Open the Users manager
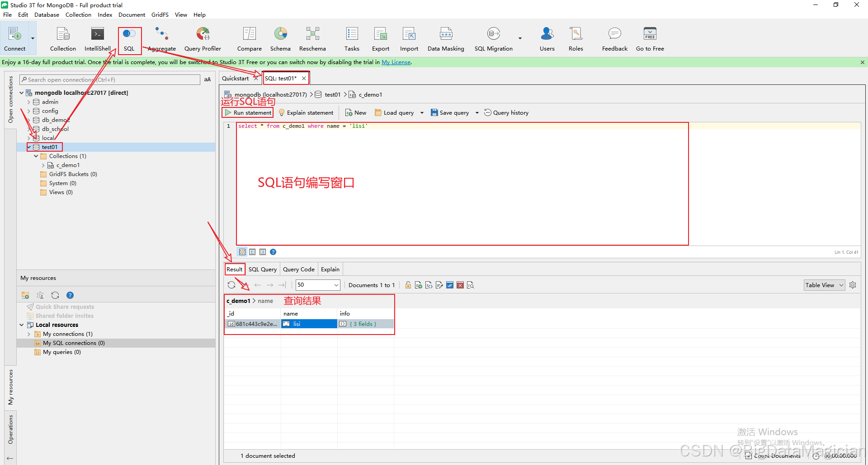 [547, 39]
